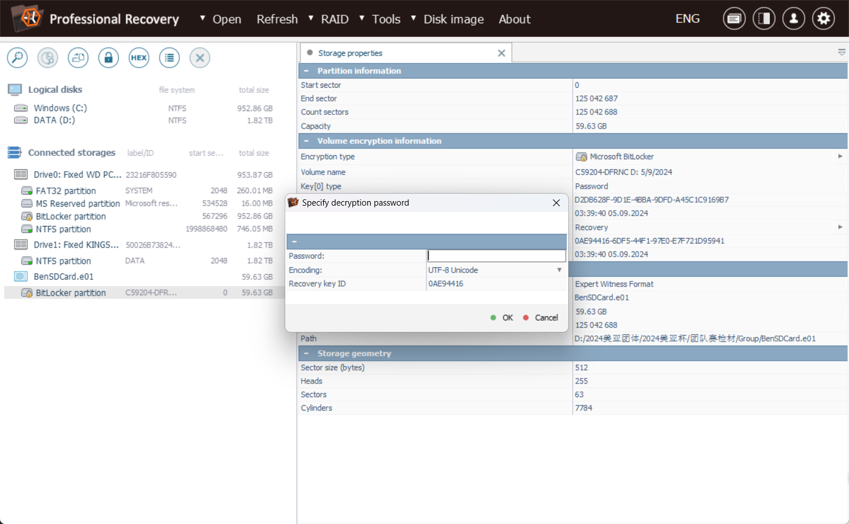This screenshot has width=849, height=524.
Task: Expand the Recovery key type row arrow
Action: click(x=841, y=227)
